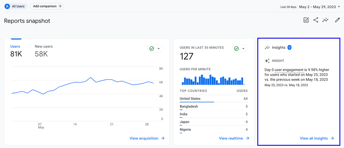The image size is (344, 148).
Task: Click the Insights trend icon in panel
Action: [x=267, y=47]
